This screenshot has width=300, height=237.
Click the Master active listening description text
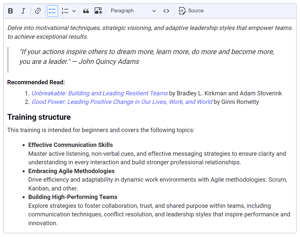tap(157, 158)
